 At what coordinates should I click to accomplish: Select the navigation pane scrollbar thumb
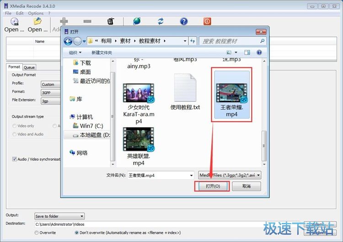113,117
